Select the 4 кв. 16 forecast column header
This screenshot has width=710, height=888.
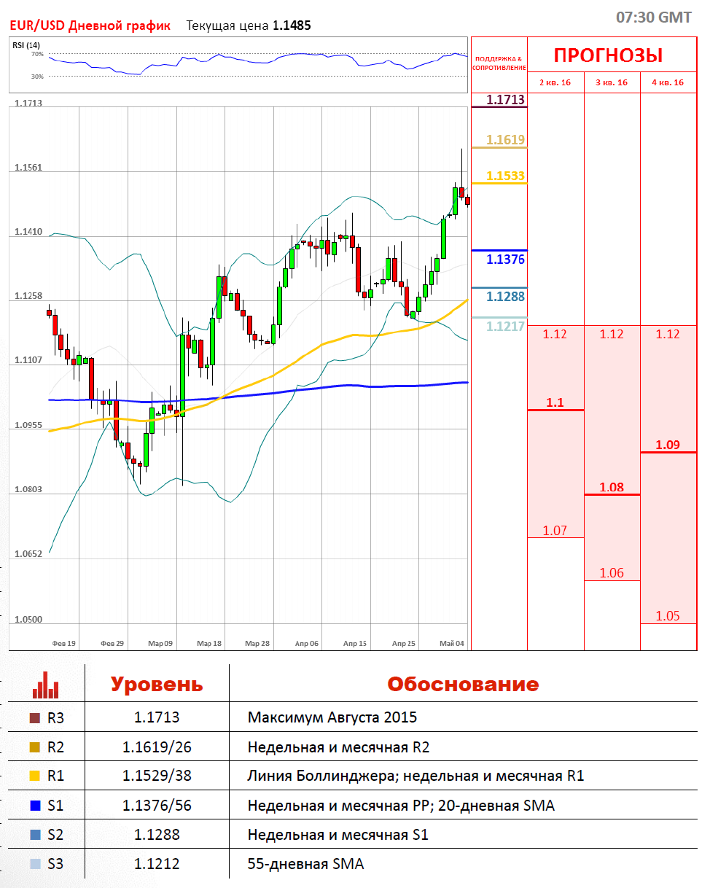[x=668, y=82]
